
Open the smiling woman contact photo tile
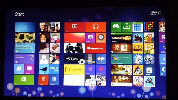(44, 38)
